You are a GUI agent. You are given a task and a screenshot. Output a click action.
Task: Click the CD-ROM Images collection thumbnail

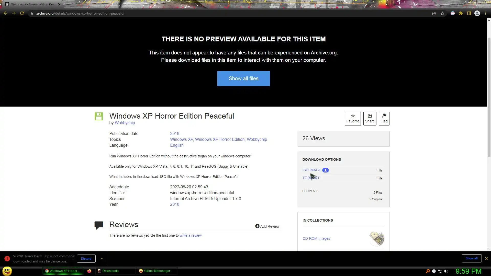point(377,238)
